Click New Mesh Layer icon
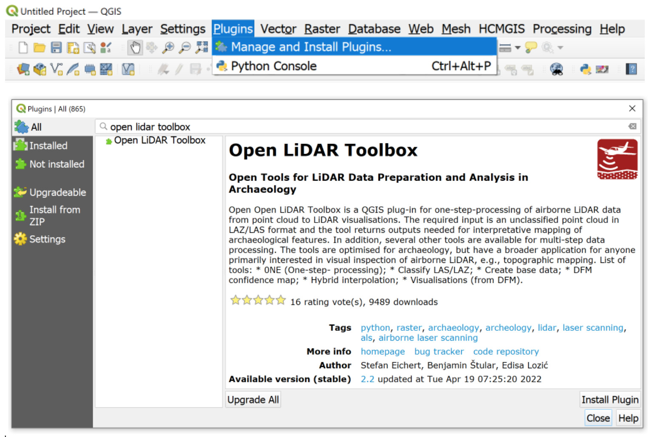This screenshot has height=437, width=652. pos(106,69)
